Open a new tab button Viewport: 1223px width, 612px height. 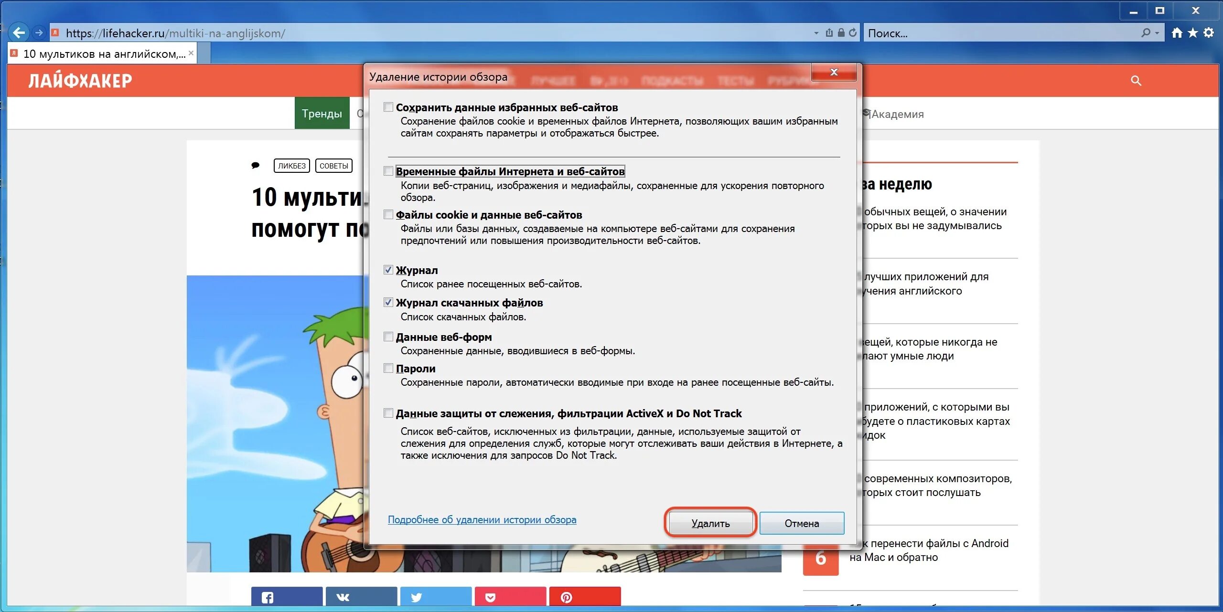point(204,54)
